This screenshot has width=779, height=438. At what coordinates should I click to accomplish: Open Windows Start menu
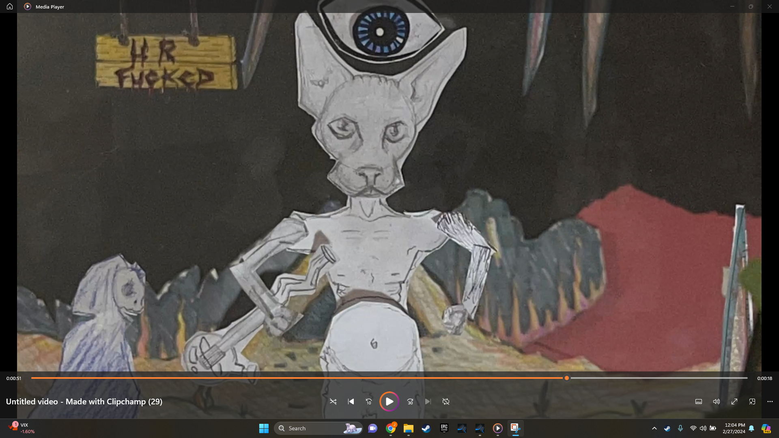[264, 428]
